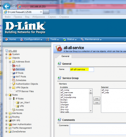The height and width of the screenshot is (137, 126).
Task: Collapse the IP Rules tree node
Action: [10, 99]
